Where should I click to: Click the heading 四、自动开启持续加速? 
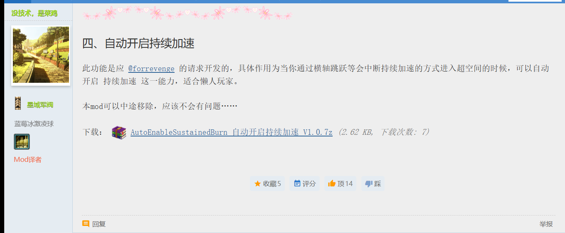[x=138, y=43]
